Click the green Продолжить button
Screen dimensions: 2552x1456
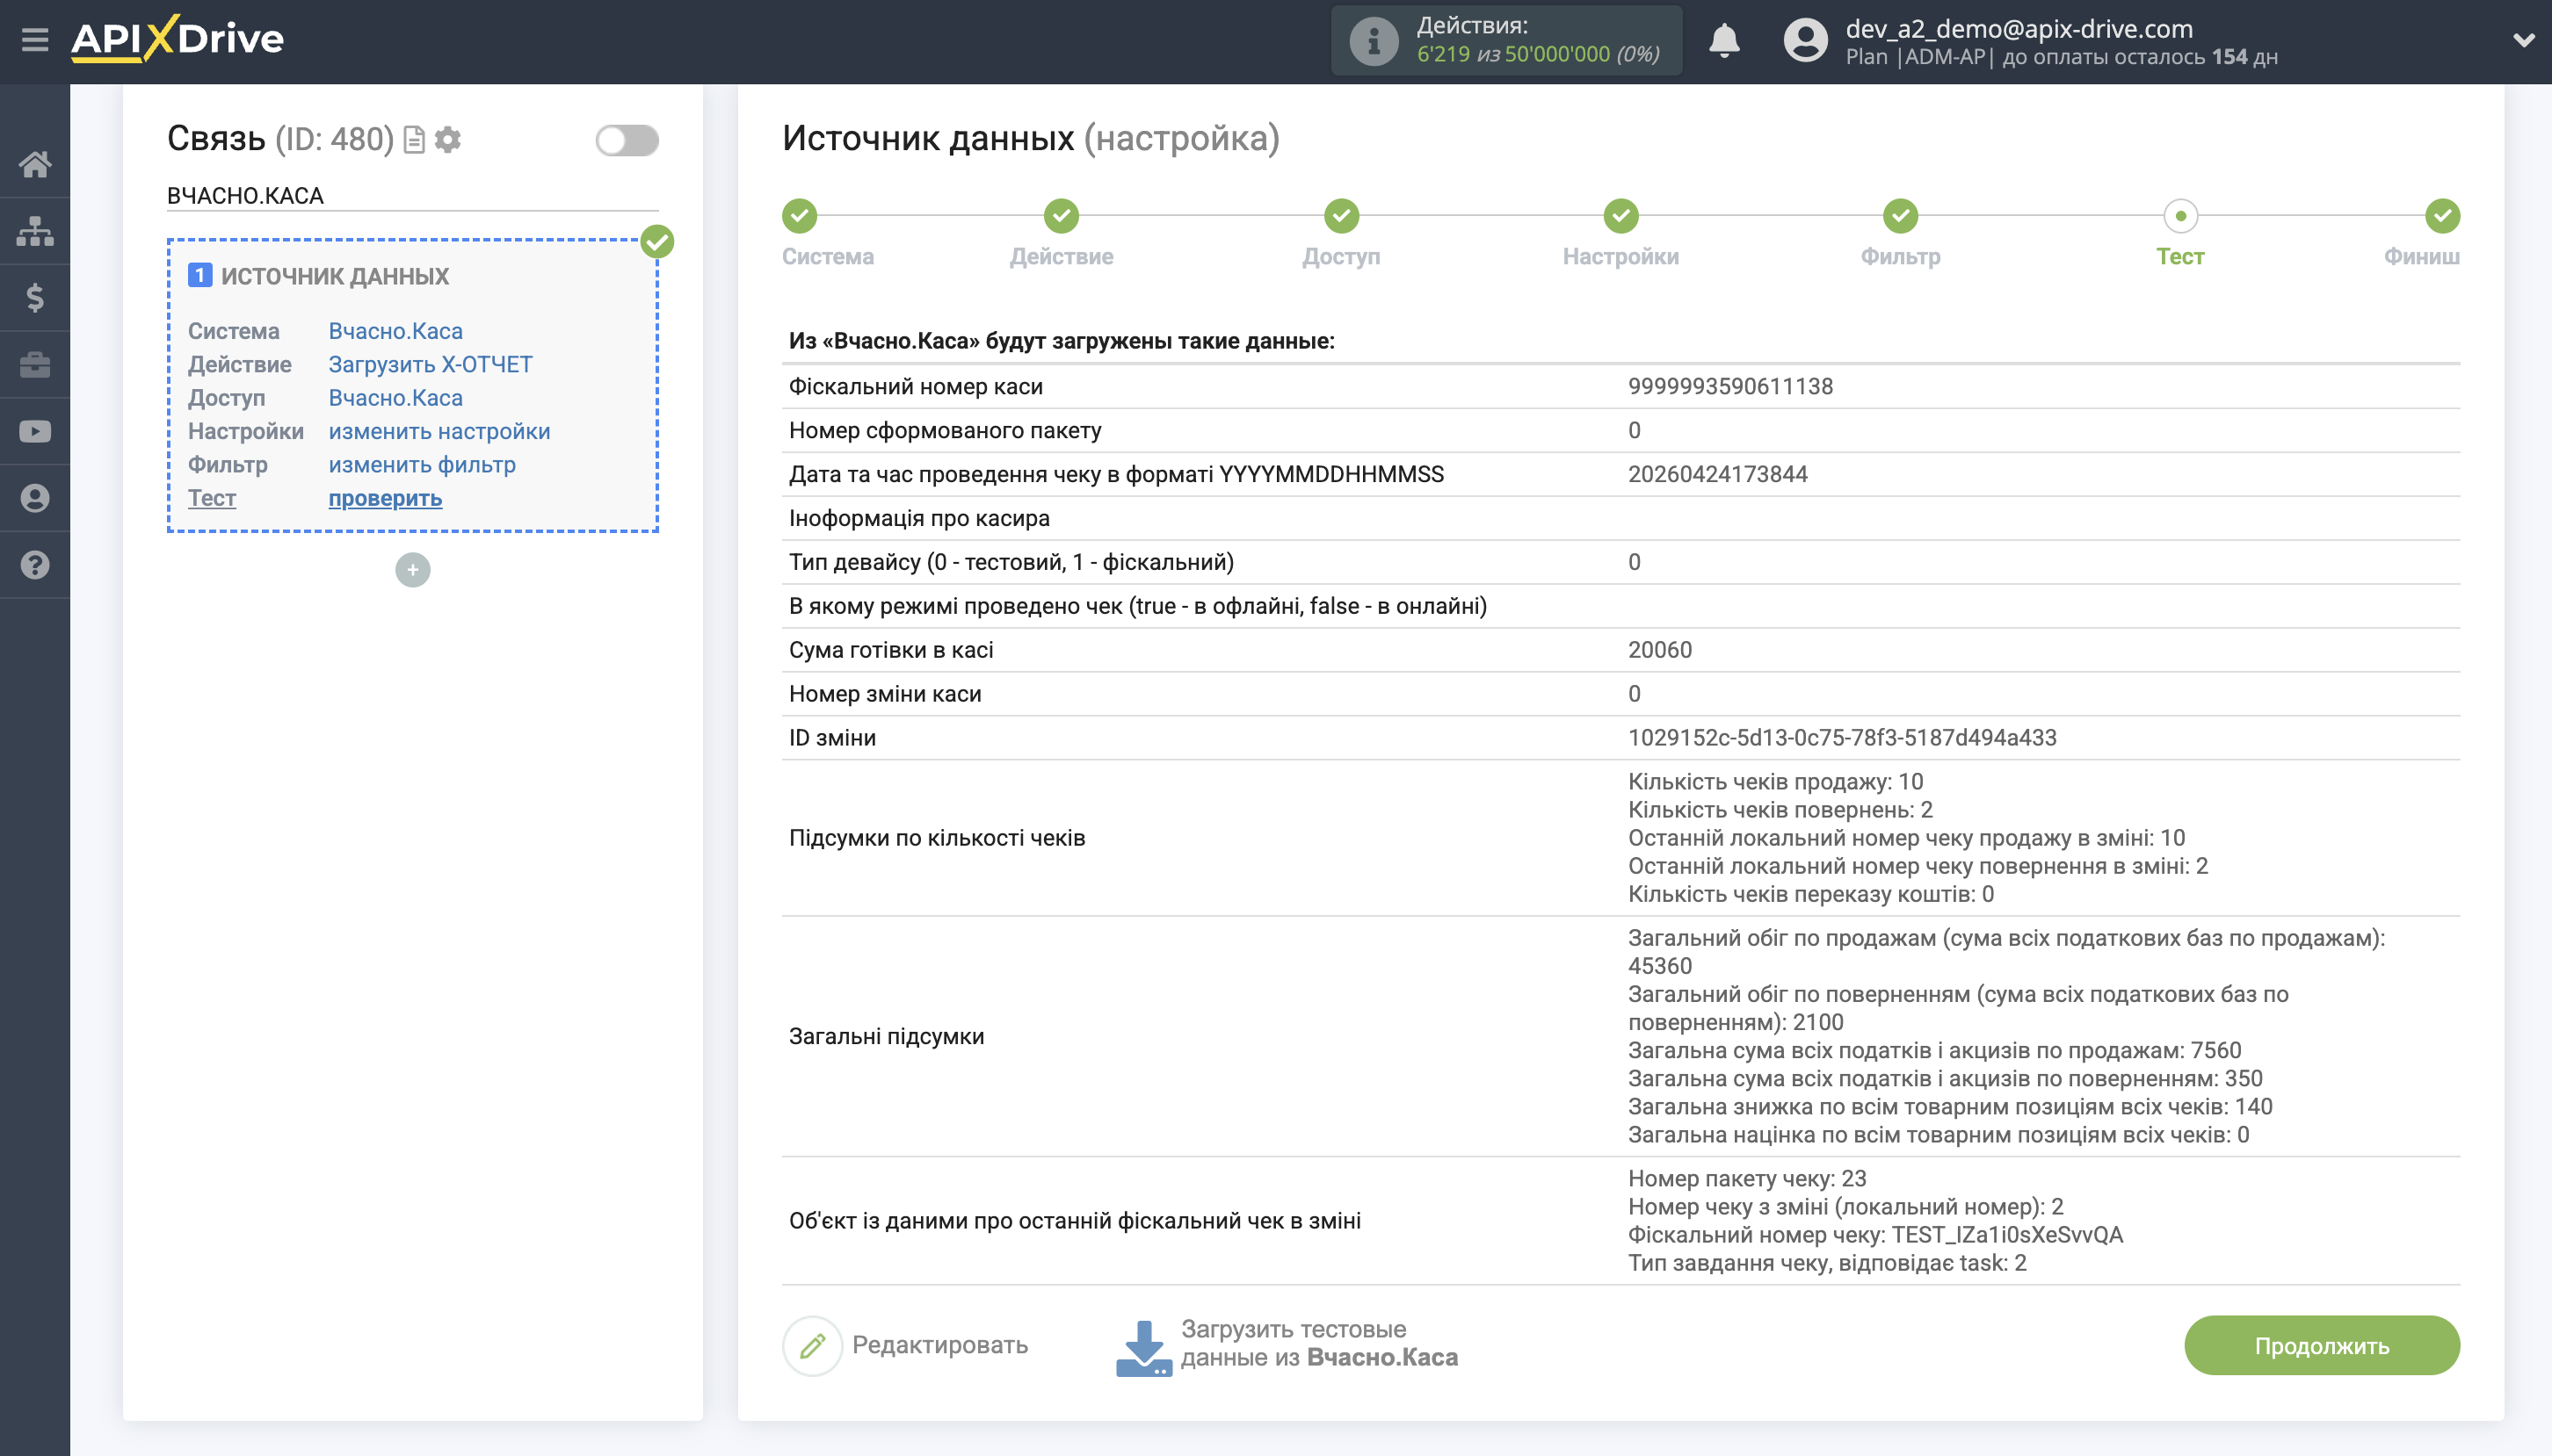[2321, 1346]
